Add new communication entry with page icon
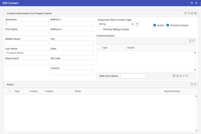 click(x=190, y=41)
